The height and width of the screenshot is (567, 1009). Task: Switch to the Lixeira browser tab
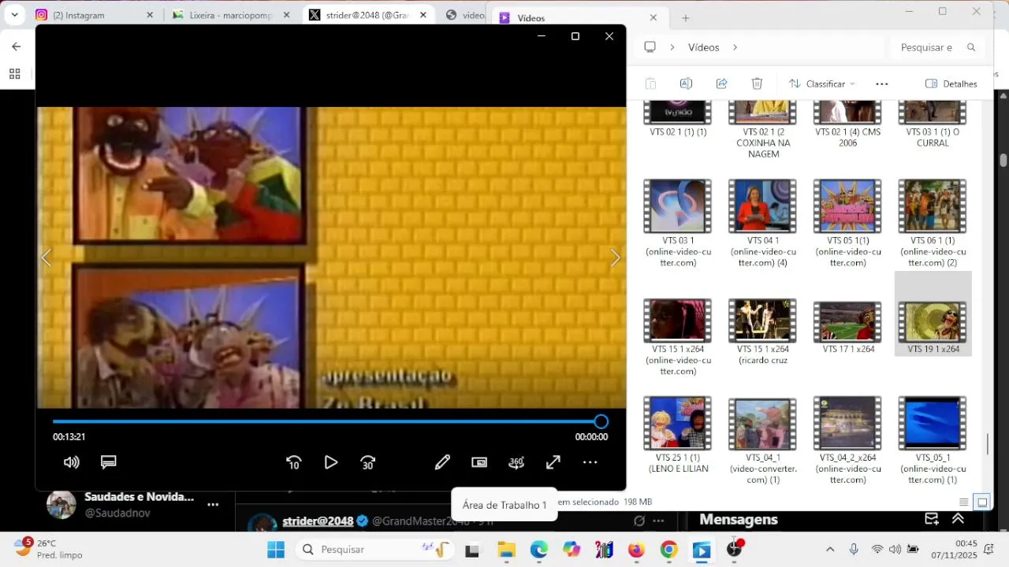pos(231,15)
